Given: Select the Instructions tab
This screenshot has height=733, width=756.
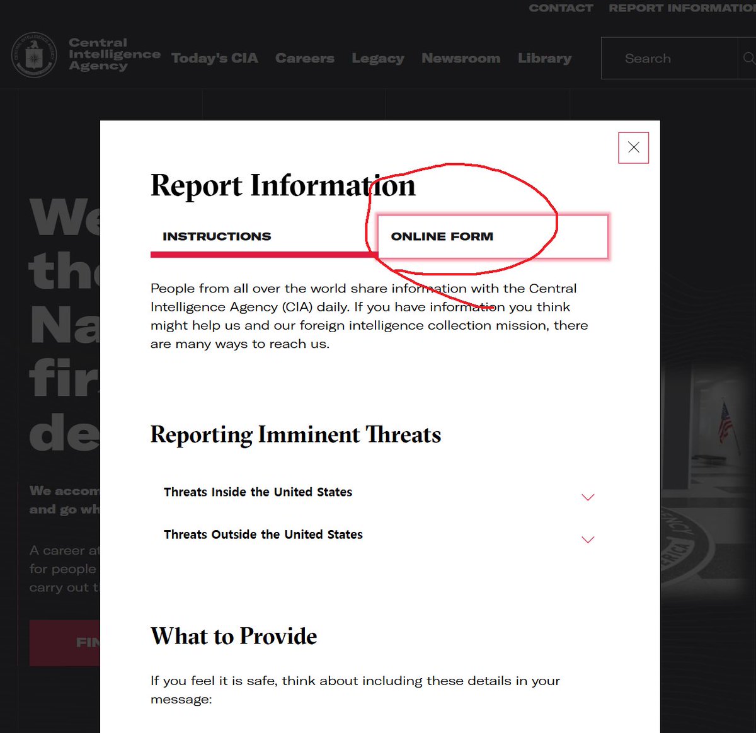Looking at the screenshot, I should click(x=217, y=236).
